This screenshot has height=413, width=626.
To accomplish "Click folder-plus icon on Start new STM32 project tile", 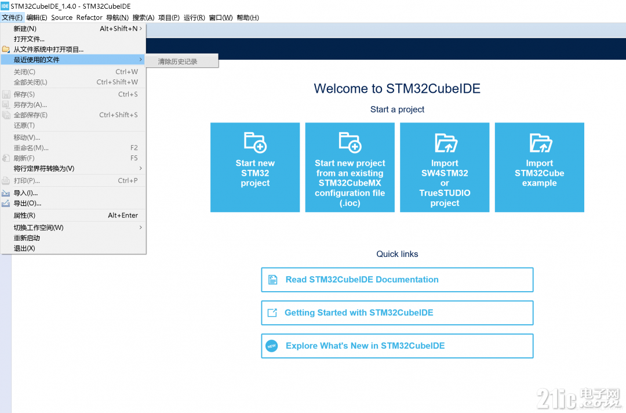I will point(255,142).
